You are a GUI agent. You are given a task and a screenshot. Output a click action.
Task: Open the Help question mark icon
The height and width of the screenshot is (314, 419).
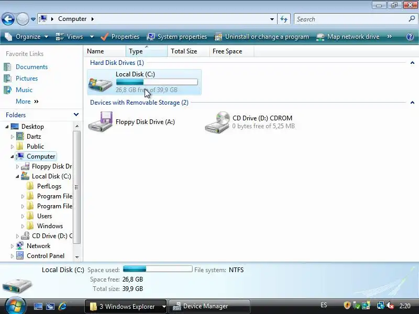pos(410,37)
